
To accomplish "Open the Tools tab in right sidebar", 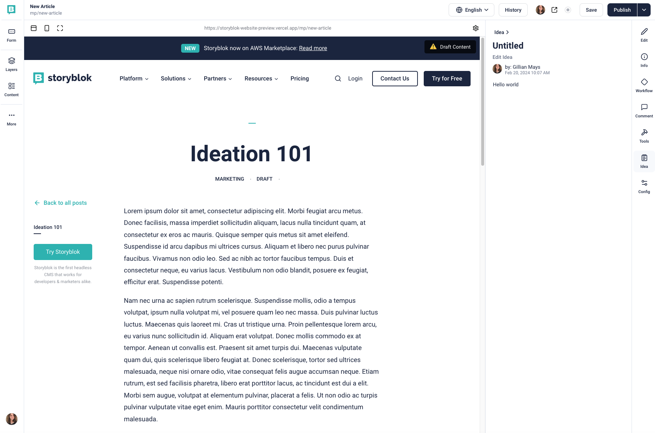I will pyautogui.click(x=644, y=136).
